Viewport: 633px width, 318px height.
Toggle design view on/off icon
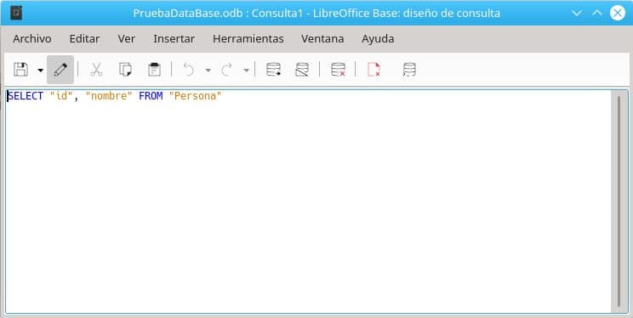coord(302,70)
